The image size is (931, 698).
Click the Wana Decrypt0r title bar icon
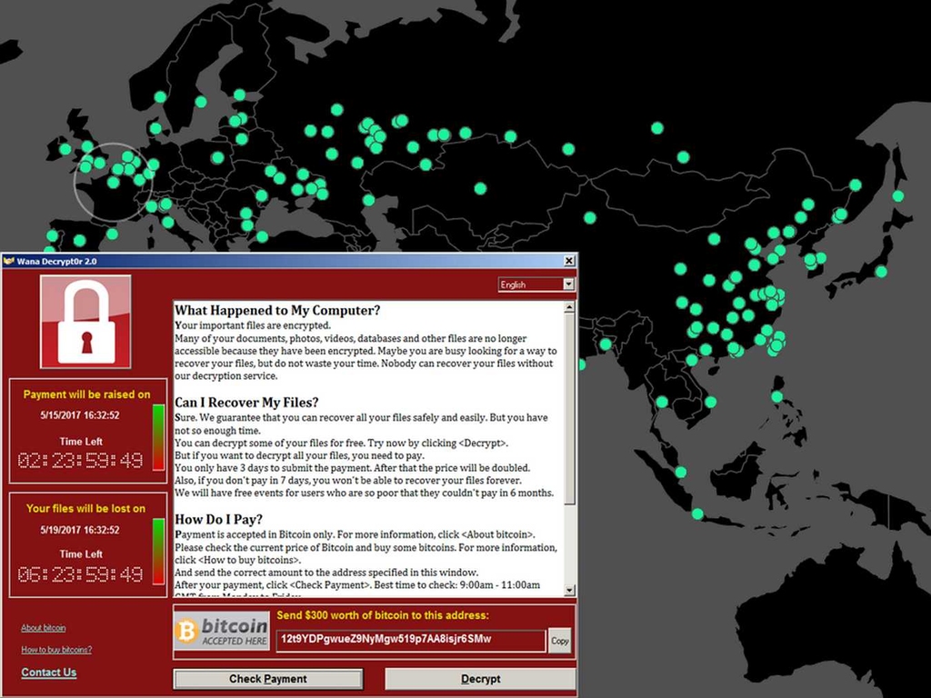pos(9,261)
